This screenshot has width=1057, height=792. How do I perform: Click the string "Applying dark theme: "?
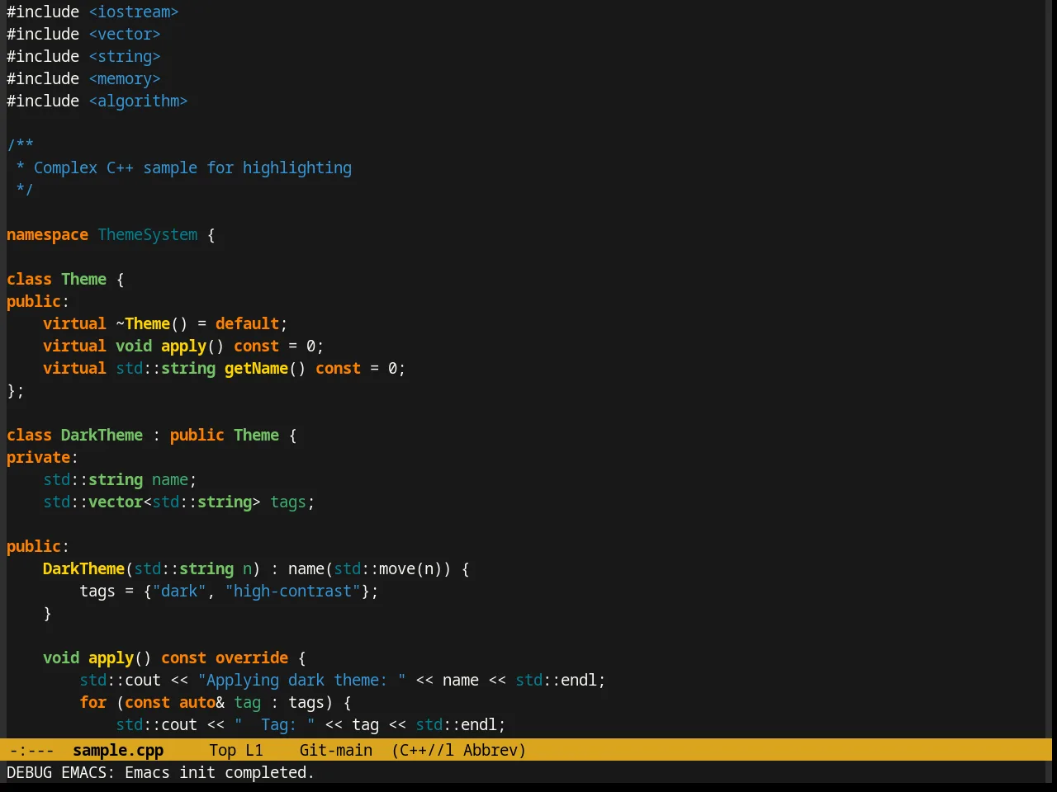pos(301,680)
